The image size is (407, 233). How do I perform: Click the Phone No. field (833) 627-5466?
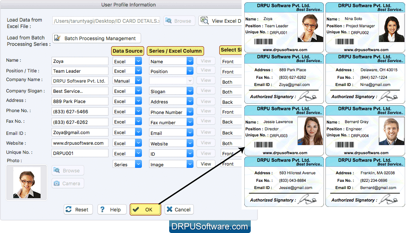click(80, 111)
